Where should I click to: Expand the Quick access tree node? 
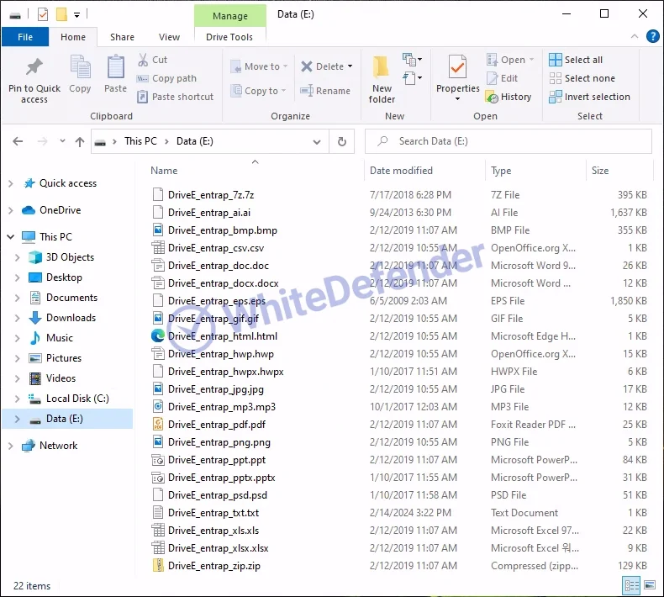[x=11, y=183]
